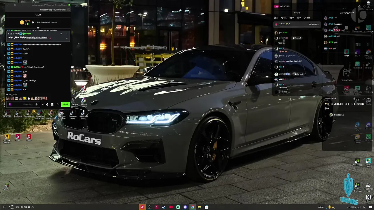Open Discord from the taskbar
This screenshot has height=210, width=374.
click(x=185, y=207)
